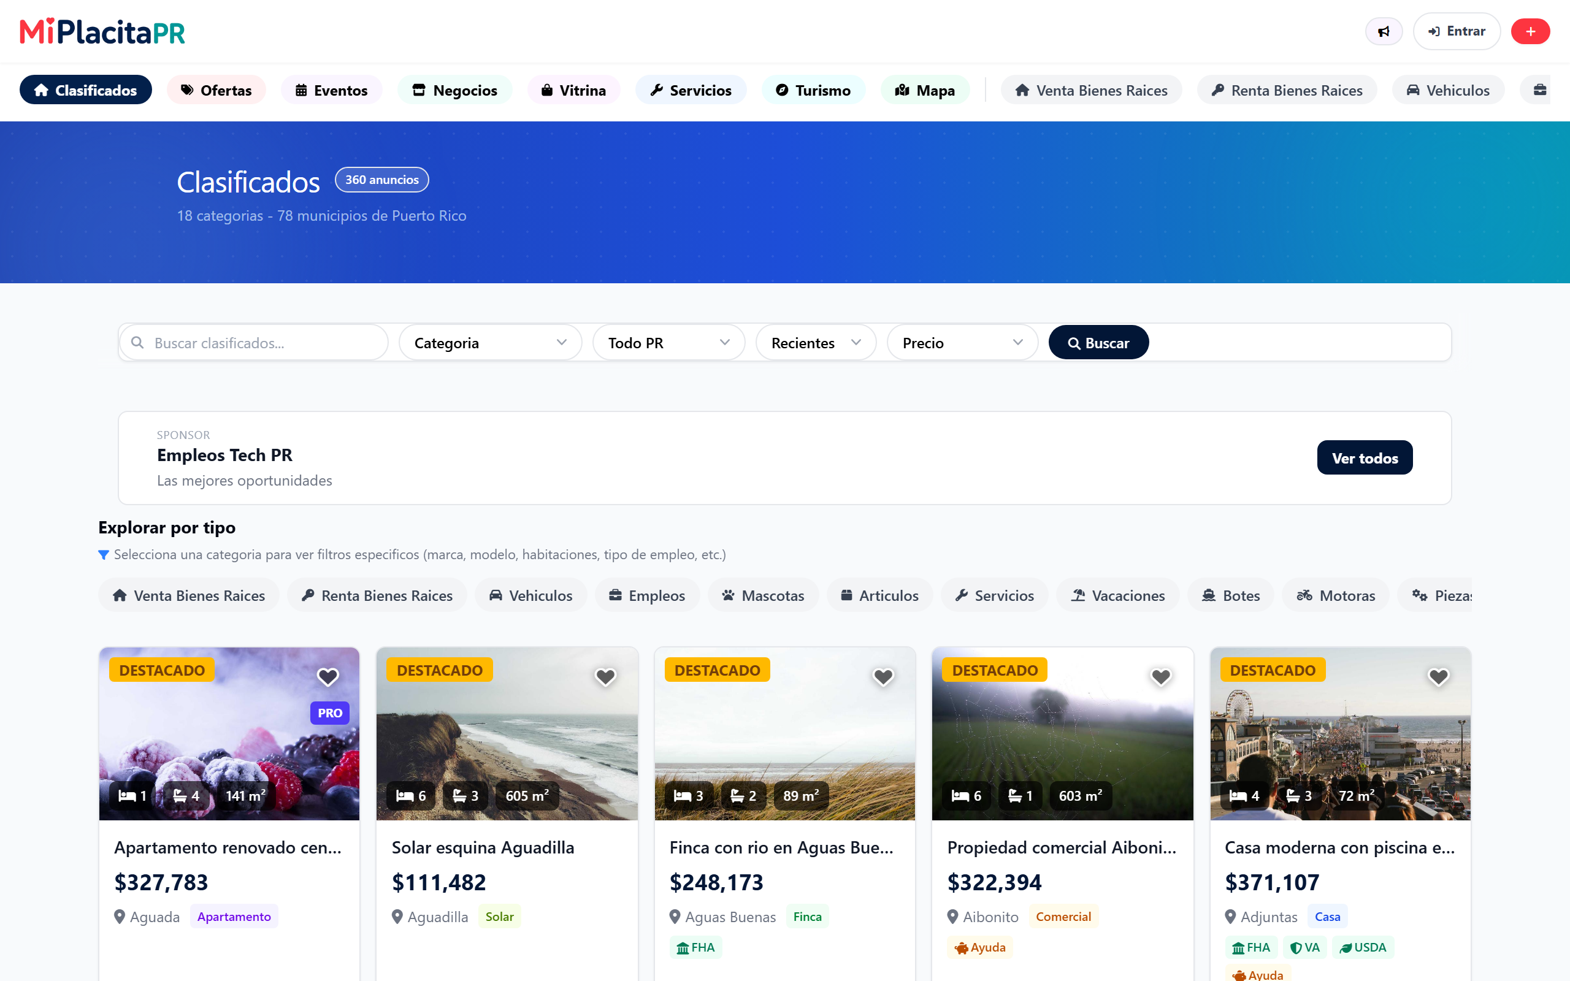Select the Motoras category chip

[1336, 595]
